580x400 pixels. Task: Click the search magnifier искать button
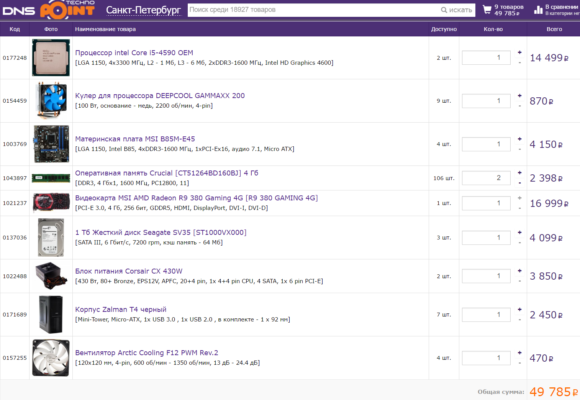(456, 10)
